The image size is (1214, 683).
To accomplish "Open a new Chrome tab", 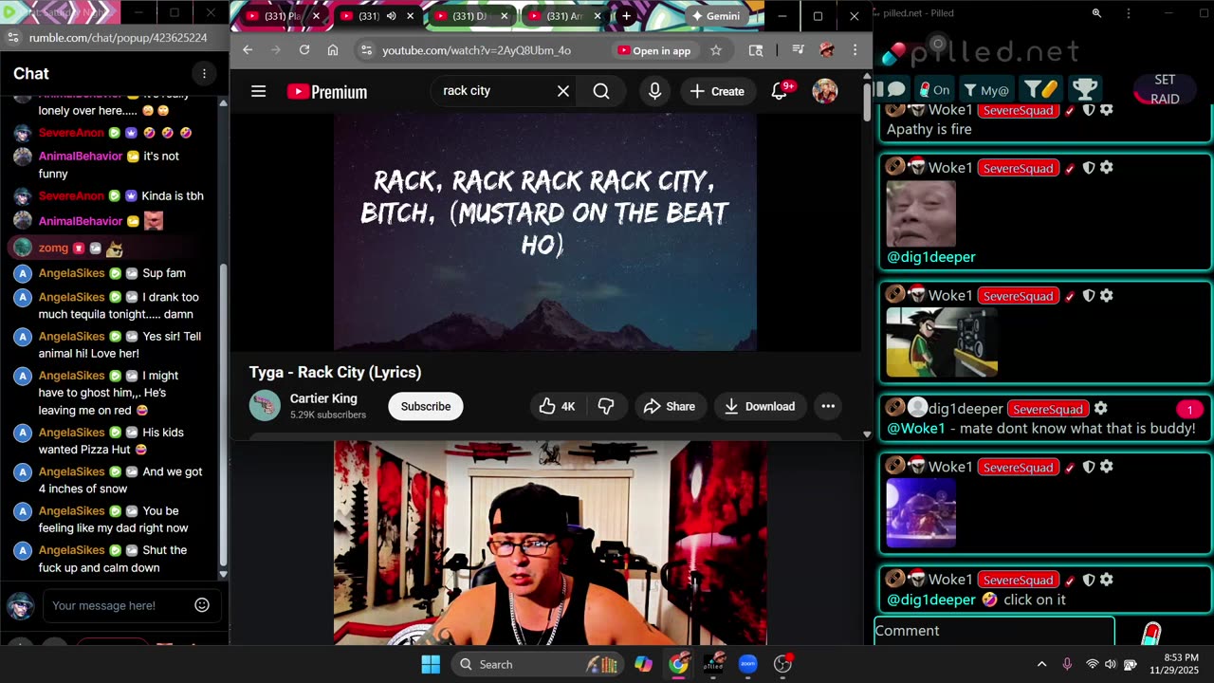I will 626,16.
